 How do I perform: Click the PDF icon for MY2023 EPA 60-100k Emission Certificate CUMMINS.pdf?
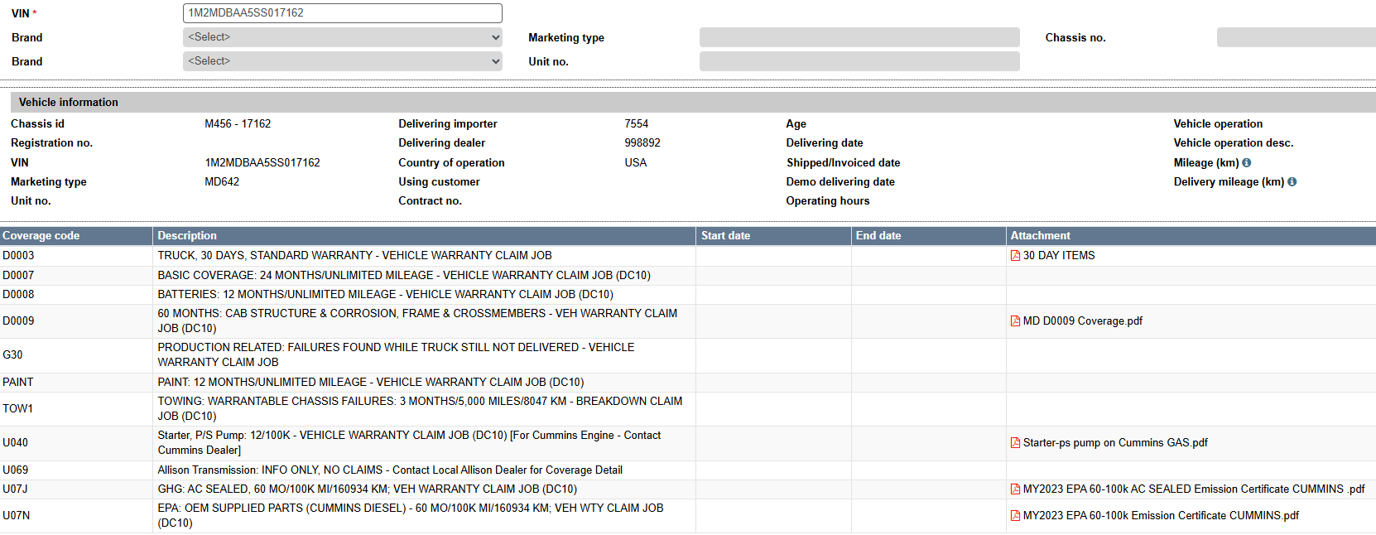(x=1015, y=516)
